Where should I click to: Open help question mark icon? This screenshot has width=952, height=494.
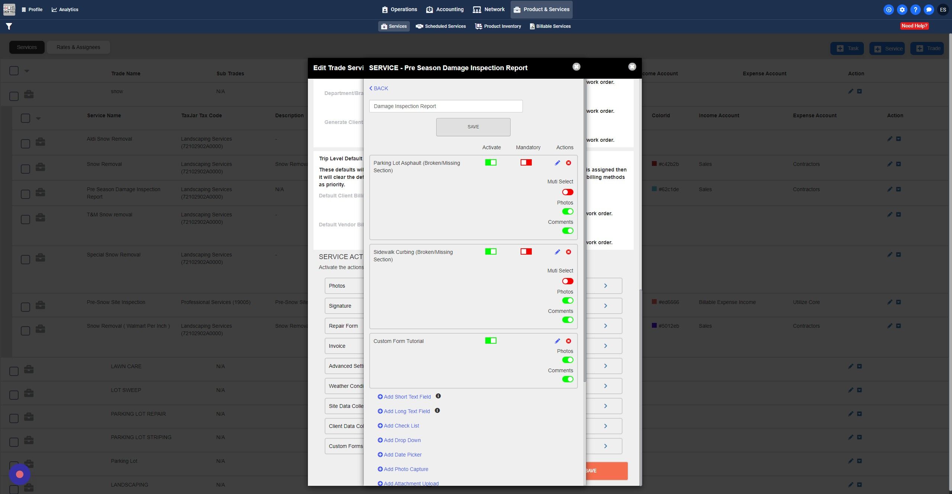pos(915,10)
